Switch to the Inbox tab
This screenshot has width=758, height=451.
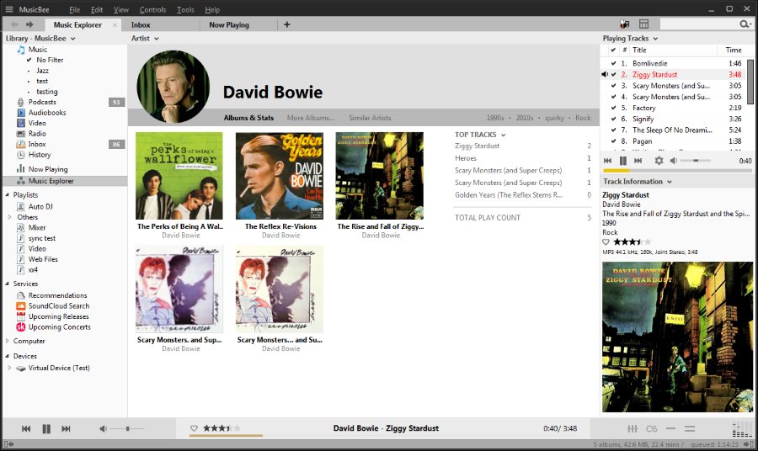[x=141, y=24]
